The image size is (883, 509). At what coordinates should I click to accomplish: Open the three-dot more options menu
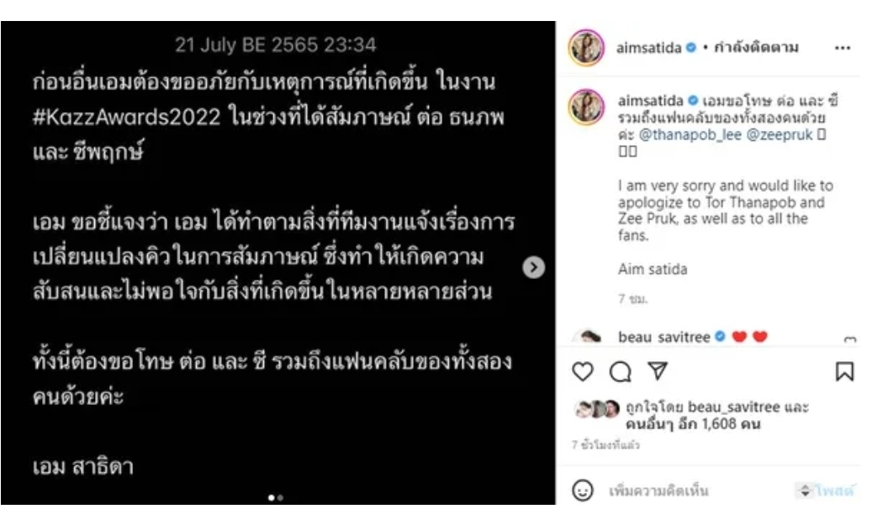coord(843,49)
